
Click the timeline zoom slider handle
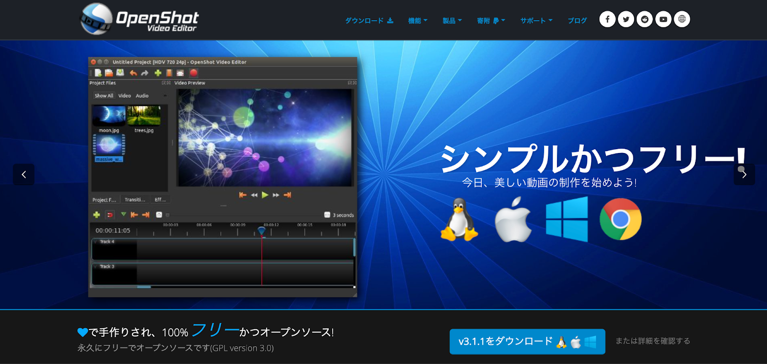click(x=167, y=215)
